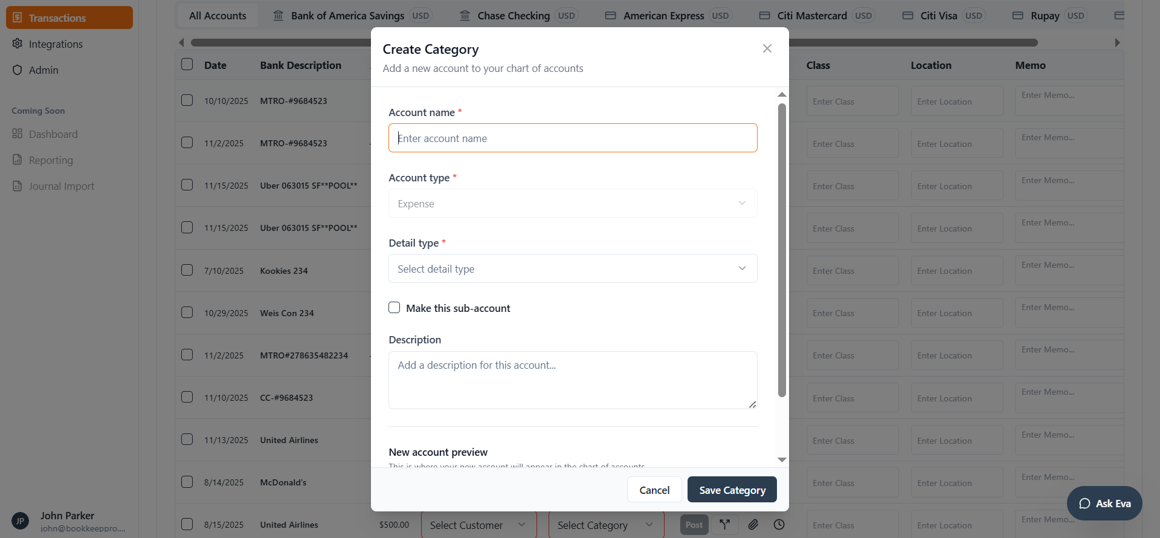
Task: Click the Journal Import sidebar icon
Action: point(18,186)
